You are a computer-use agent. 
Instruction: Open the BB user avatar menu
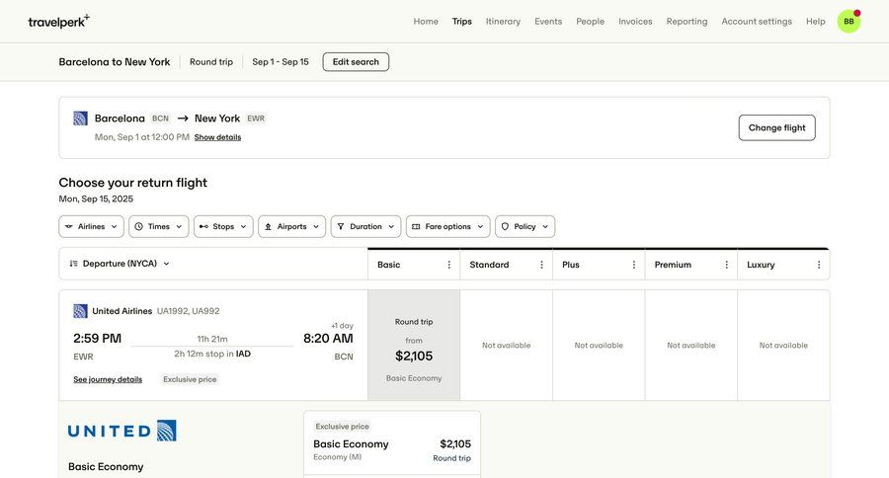849,21
